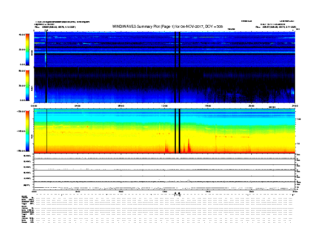Image resolution: width=318 pixels, height=246 pixels.
Task: Click the 24:00 time label below RAD1 panel
Action: (x=295, y=106)
